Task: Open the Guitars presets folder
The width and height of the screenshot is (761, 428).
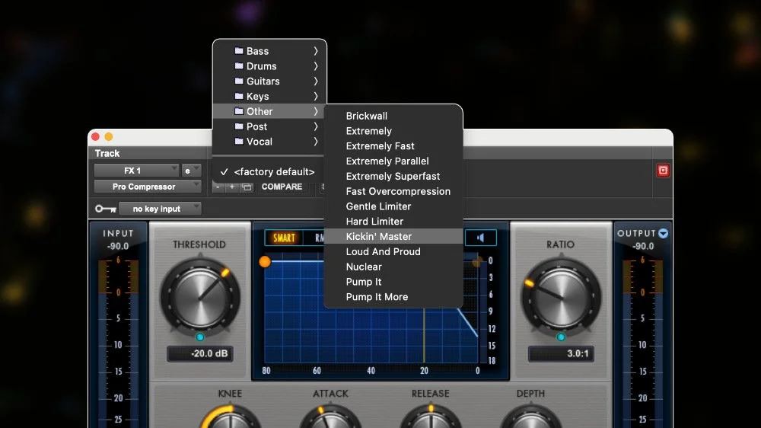Action: [269, 81]
